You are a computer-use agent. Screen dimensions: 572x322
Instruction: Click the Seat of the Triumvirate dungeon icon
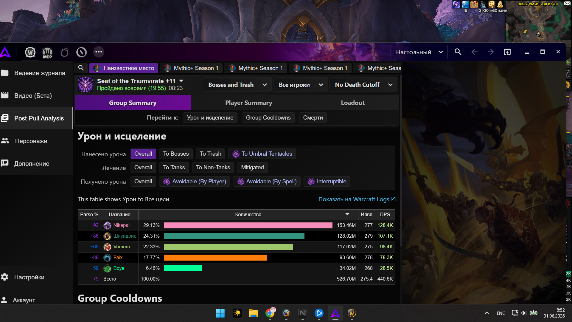click(x=86, y=84)
